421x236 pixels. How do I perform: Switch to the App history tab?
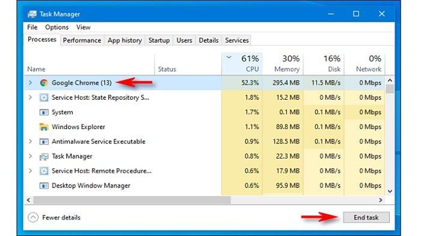pos(124,40)
